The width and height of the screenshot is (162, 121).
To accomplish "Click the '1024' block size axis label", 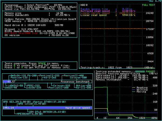I will [x=142, y=118].
